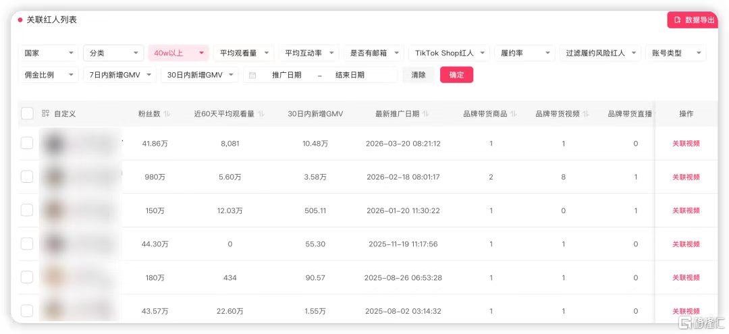729x334 pixels.
Task: Click the calendar icon in date range
Action: tap(252, 76)
